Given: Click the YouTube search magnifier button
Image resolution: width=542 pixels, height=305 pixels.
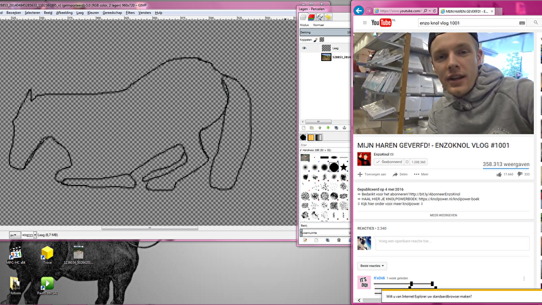Looking at the screenshot, I should (x=535, y=22).
